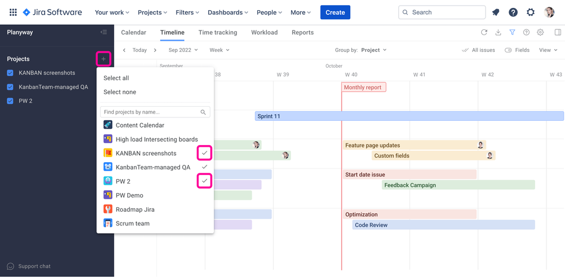The width and height of the screenshot is (565, 279).
Task: Open Planyway help circle icon
Action: point(526,32)
